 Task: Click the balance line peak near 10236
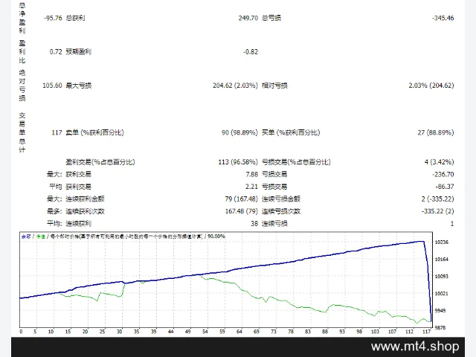[x=420, y=241]
